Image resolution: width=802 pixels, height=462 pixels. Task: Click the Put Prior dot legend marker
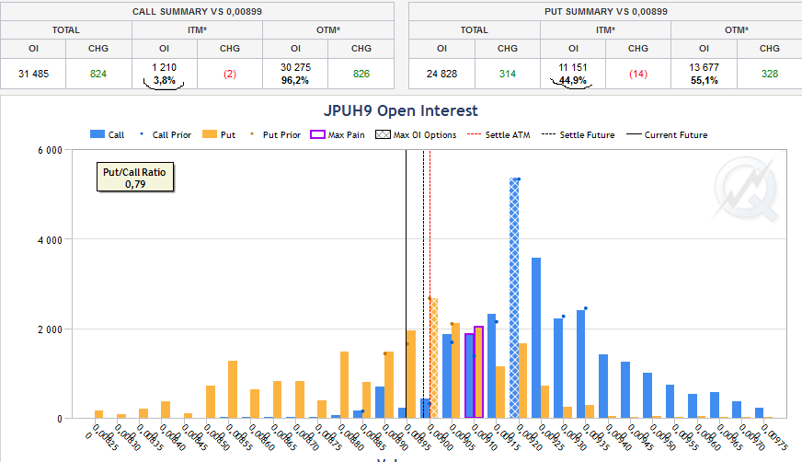tap(276, 134)
